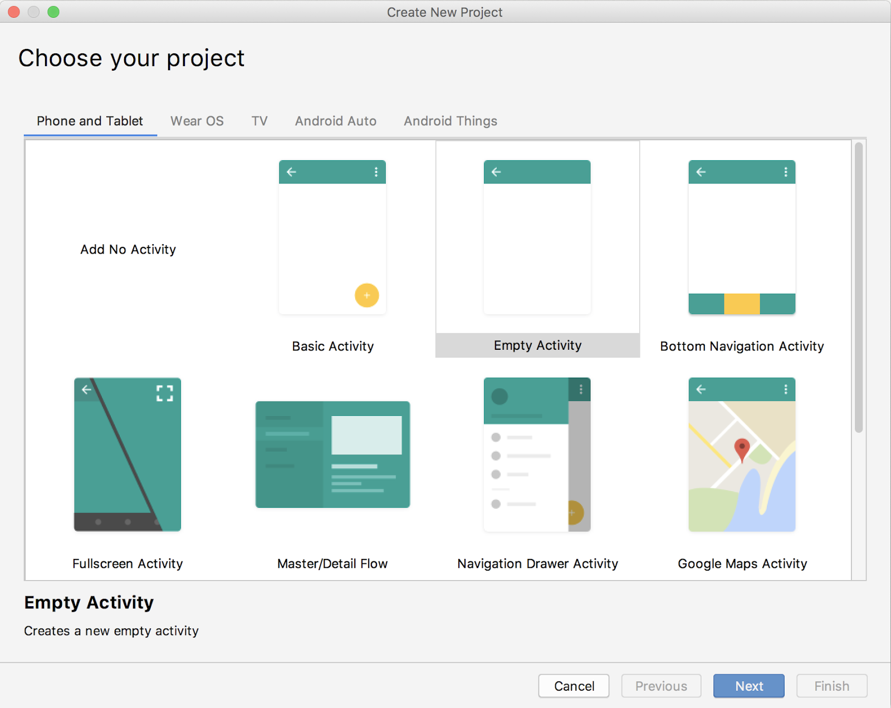The height and width of the screenshot is (708, 891).
Task: Click the fullscreen expand icon in Fullscreen Activity
Action: pyautogui.click(x=164, y=393)
